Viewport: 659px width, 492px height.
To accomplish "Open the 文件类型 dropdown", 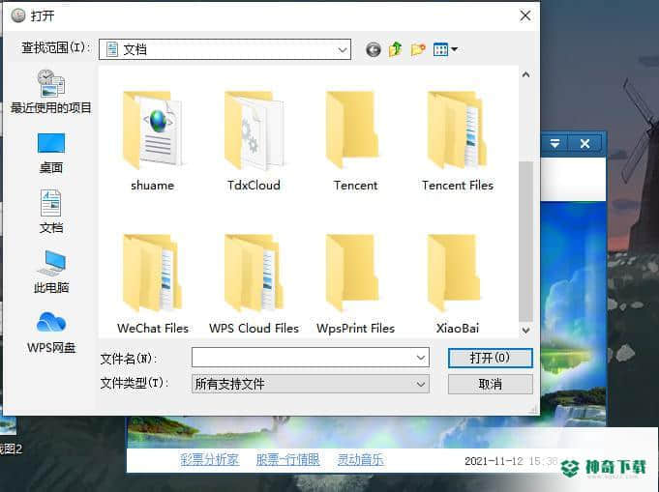I will 311,384.
